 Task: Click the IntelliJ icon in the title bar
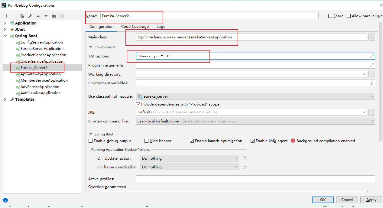point(4,5)
